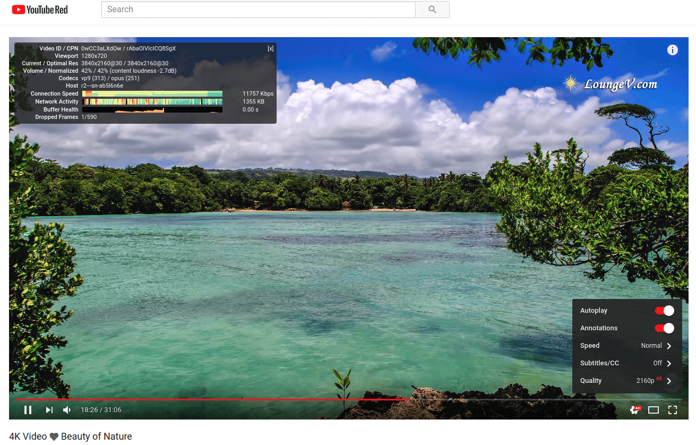Screen dimensions: 696x445
Task: Open the settings gear icon
Action: [634, 410]
